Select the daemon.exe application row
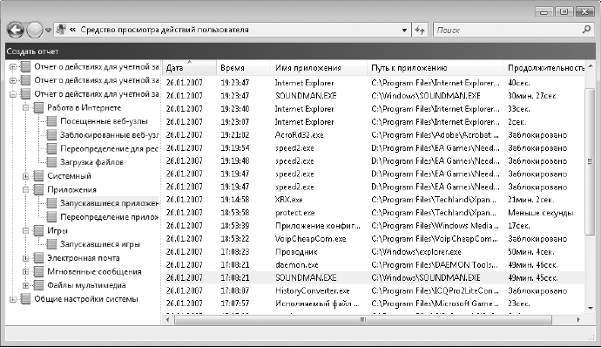 (375, 265)
